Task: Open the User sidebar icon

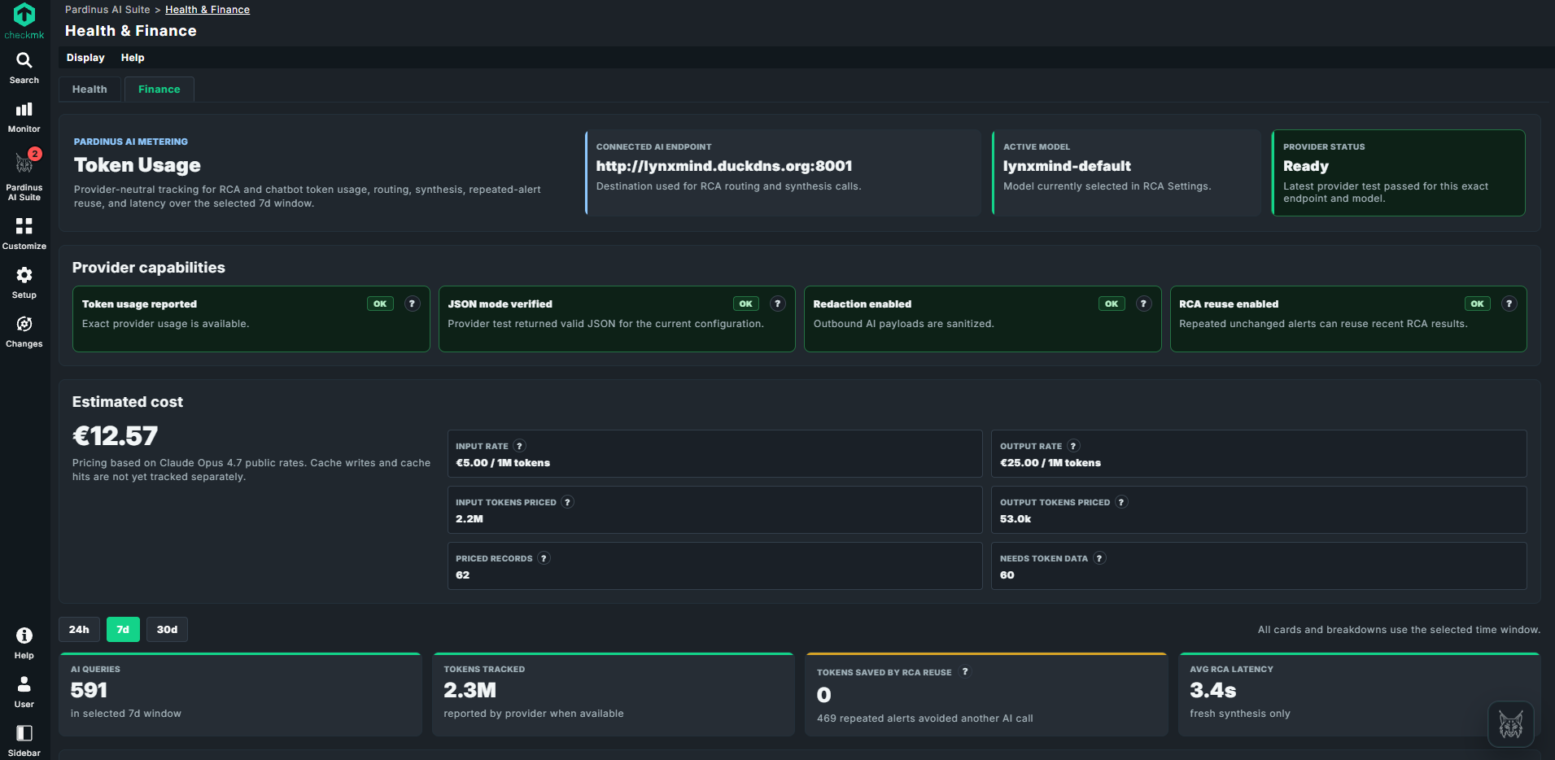Action: click(x=24, y=684)
